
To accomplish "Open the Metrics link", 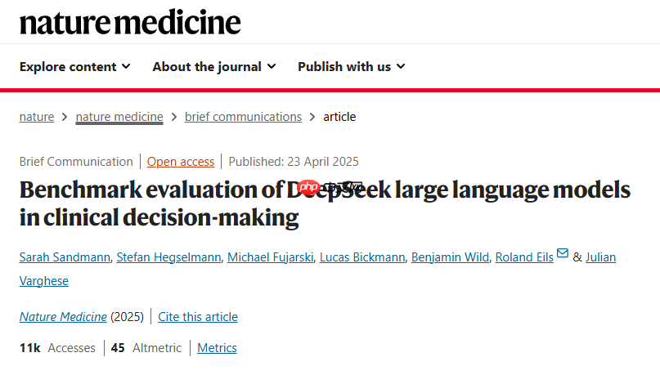I will coord(217,348).
